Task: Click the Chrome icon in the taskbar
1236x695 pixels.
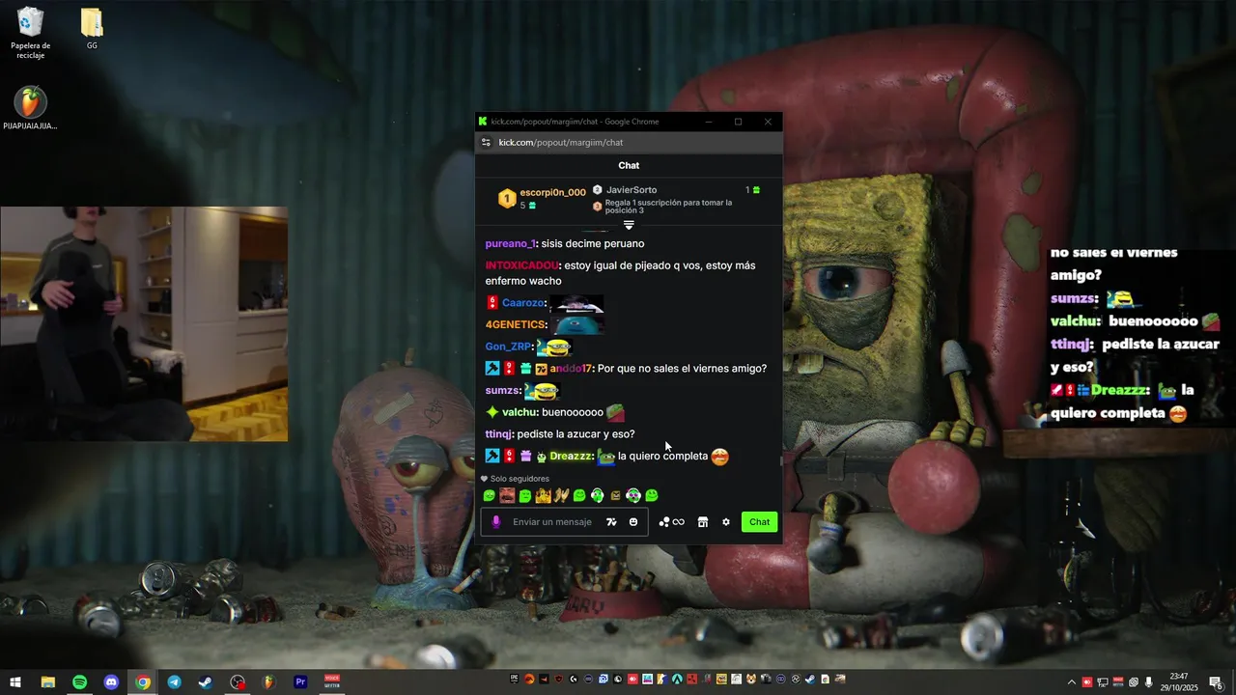Action: point(143,682)
